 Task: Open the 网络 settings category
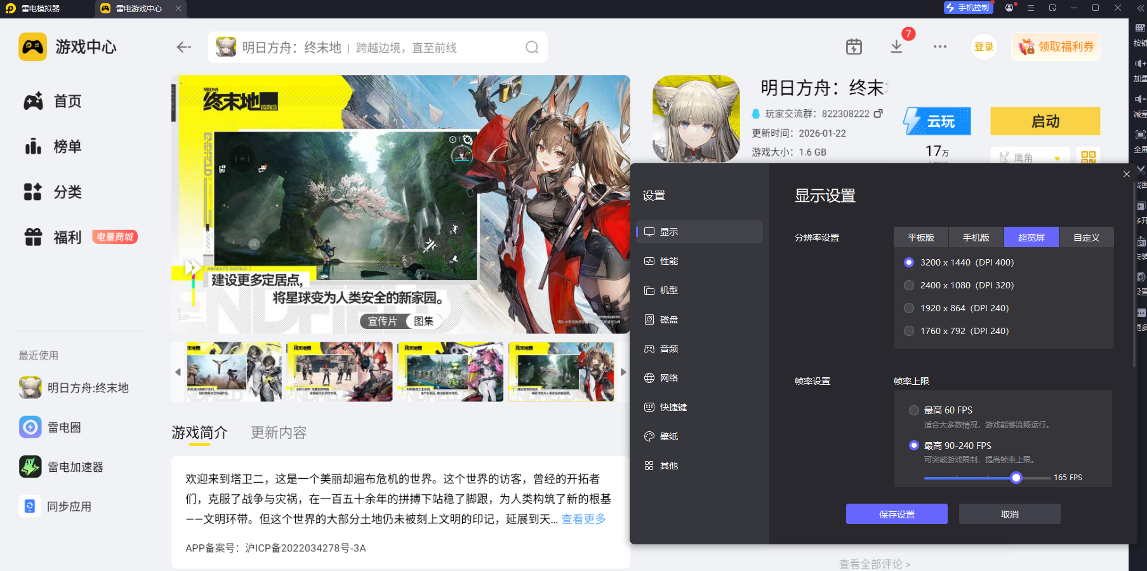pos(699,378)
